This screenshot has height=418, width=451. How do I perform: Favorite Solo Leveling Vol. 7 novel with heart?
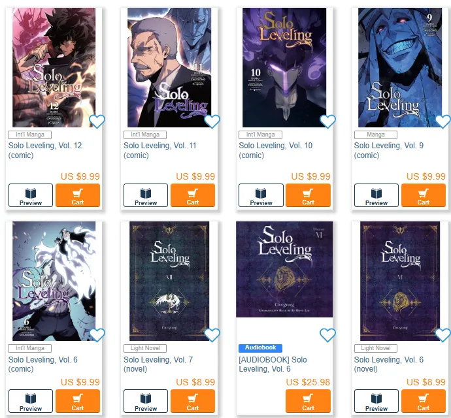(x=212, y=335)
